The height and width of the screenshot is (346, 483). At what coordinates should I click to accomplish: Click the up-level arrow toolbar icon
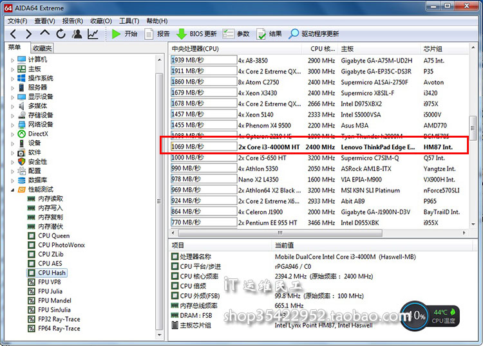[44, 33]
